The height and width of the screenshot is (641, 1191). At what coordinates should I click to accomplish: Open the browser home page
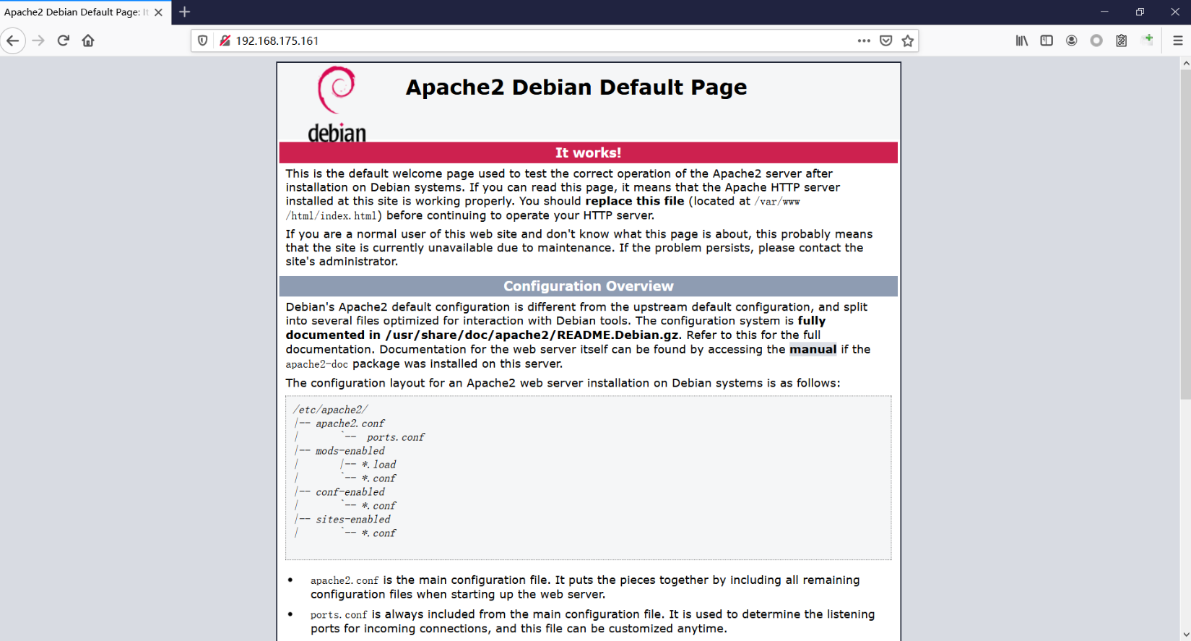click(88, 40)
